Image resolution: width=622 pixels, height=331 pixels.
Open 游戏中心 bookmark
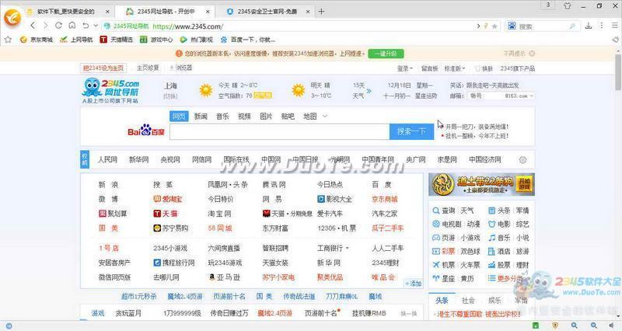click(156, 40)
